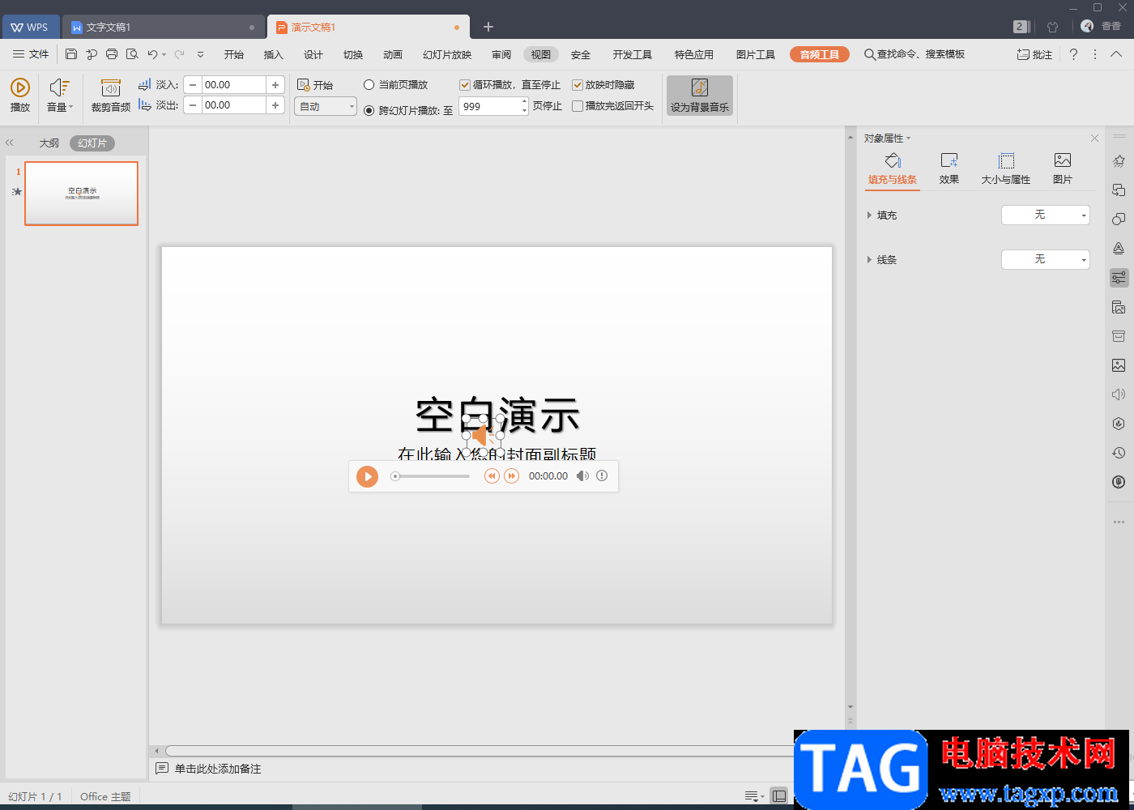This screenshot has height=810, width=1134.
Task: Open the 效果 properties tab
Action: click(x=949, y=168)
